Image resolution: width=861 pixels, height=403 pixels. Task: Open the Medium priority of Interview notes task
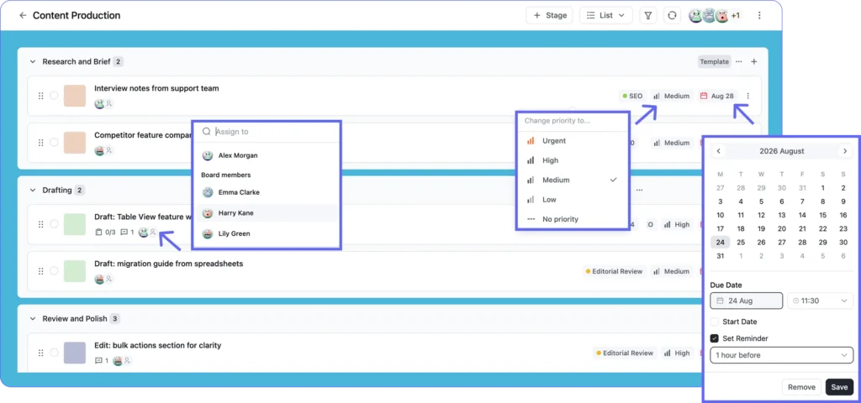point(671,96)
